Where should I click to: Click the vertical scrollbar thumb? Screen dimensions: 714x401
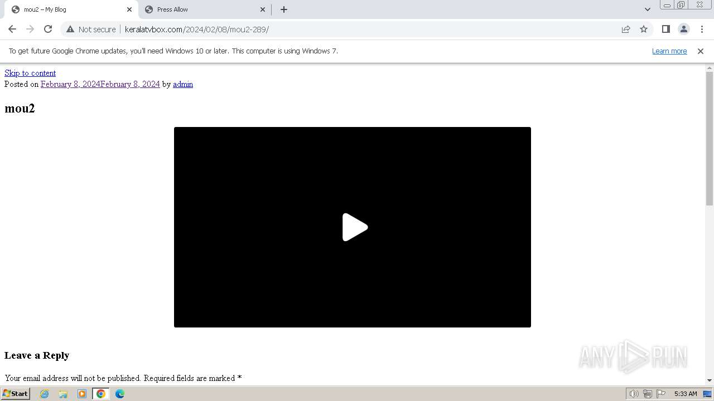710,139
